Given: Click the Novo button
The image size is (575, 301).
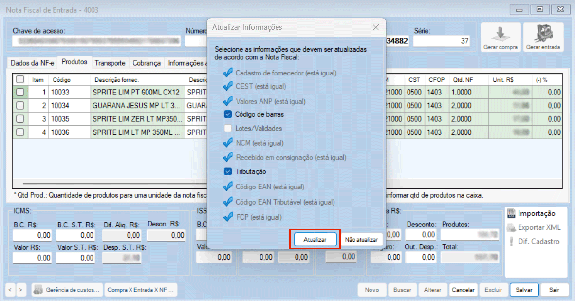Looking at the screenshot, I should (372, 290).
